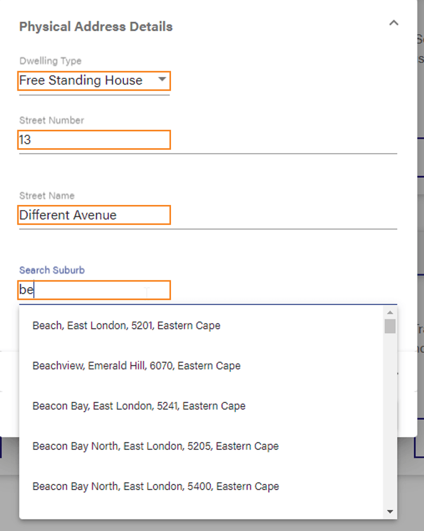Choose Beacon Bay North, East London, 5205

[155, 446]
